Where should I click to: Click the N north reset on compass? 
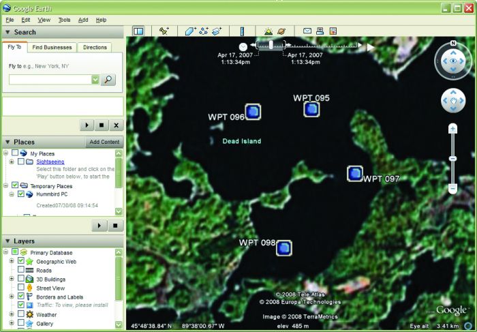tap(453, 43)
